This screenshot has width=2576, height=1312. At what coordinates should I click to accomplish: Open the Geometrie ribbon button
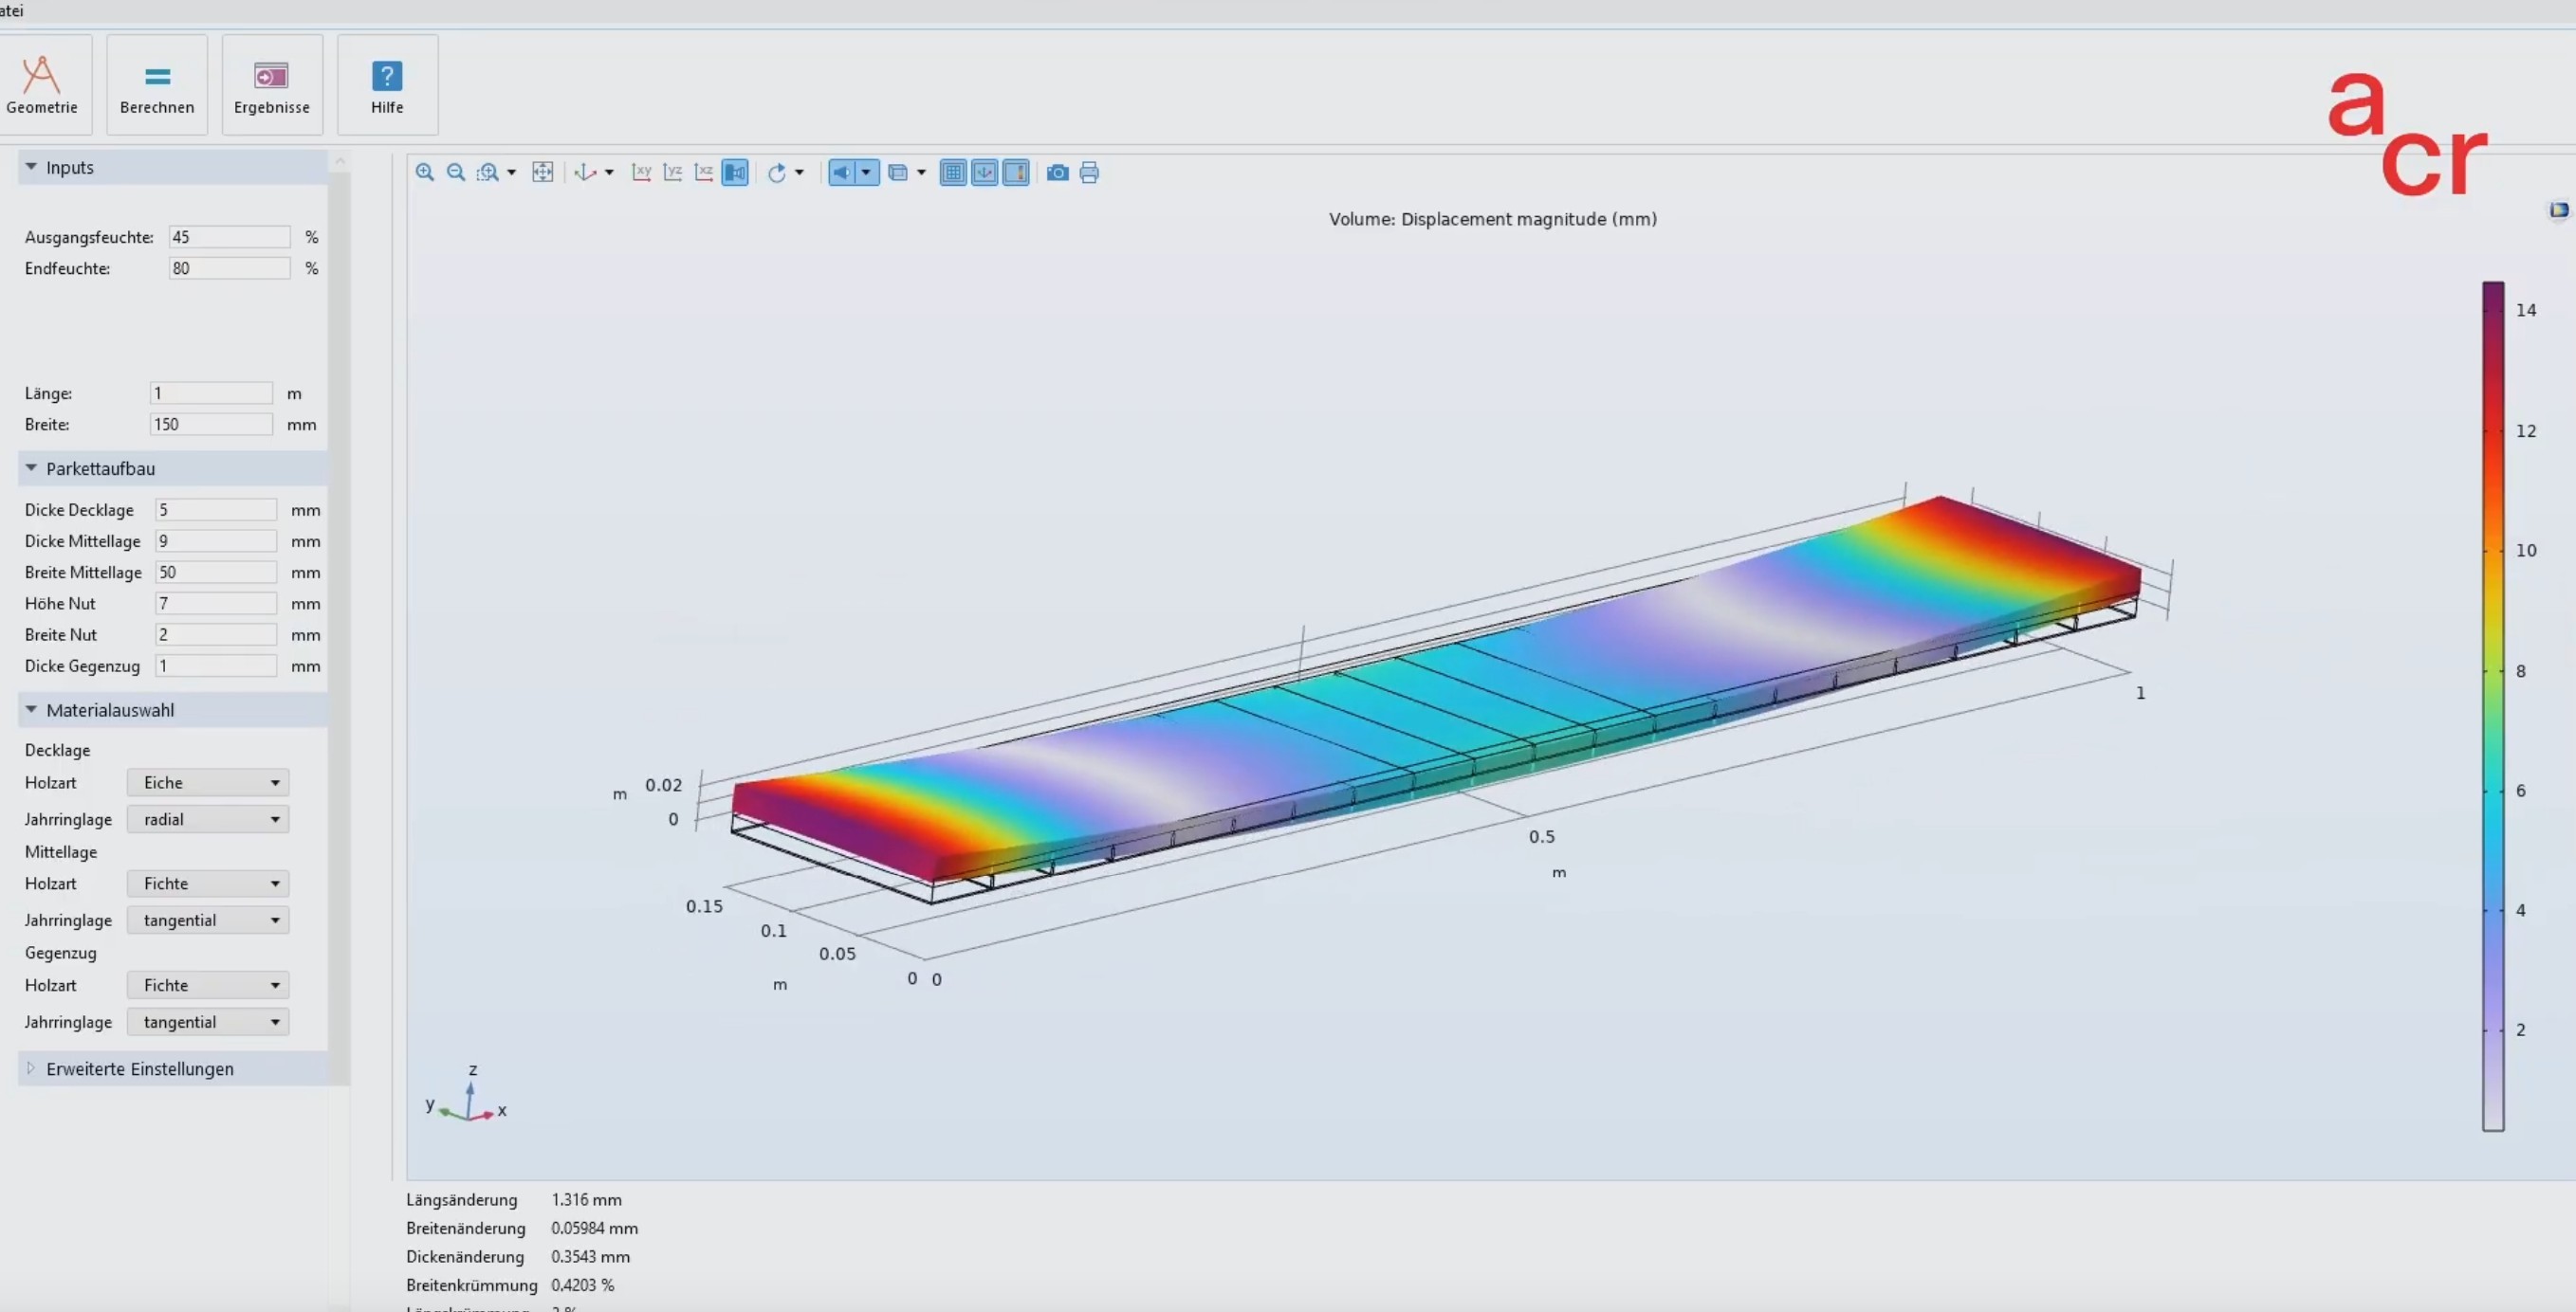42,85
